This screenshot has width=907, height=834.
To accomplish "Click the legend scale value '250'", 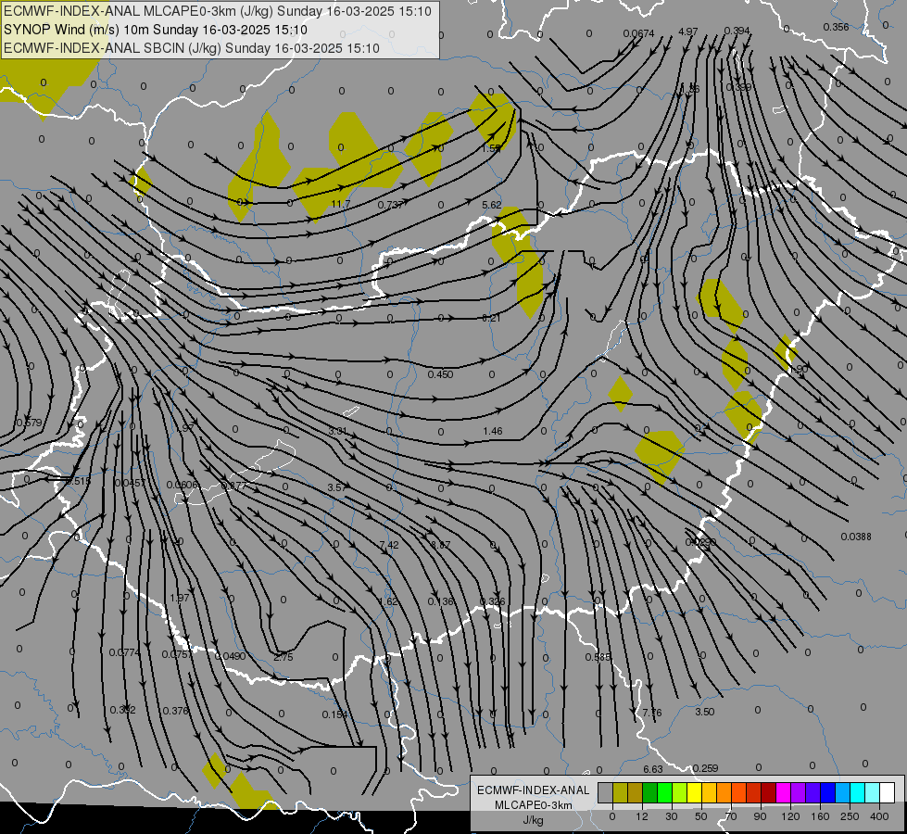I will click(x=850, y=816).
